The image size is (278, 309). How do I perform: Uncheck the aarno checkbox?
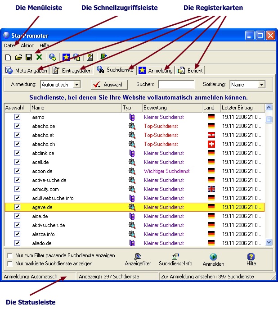click(x=17, y=117)
